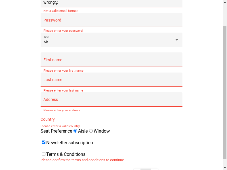Click the Aisle label text
The height and width of the screenshot is (170, 227).
83,131
